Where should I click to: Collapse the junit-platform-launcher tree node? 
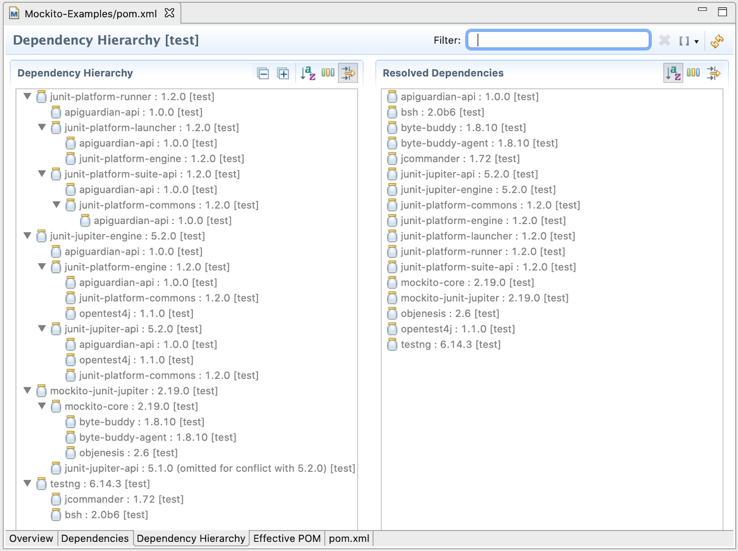[42, 127]
